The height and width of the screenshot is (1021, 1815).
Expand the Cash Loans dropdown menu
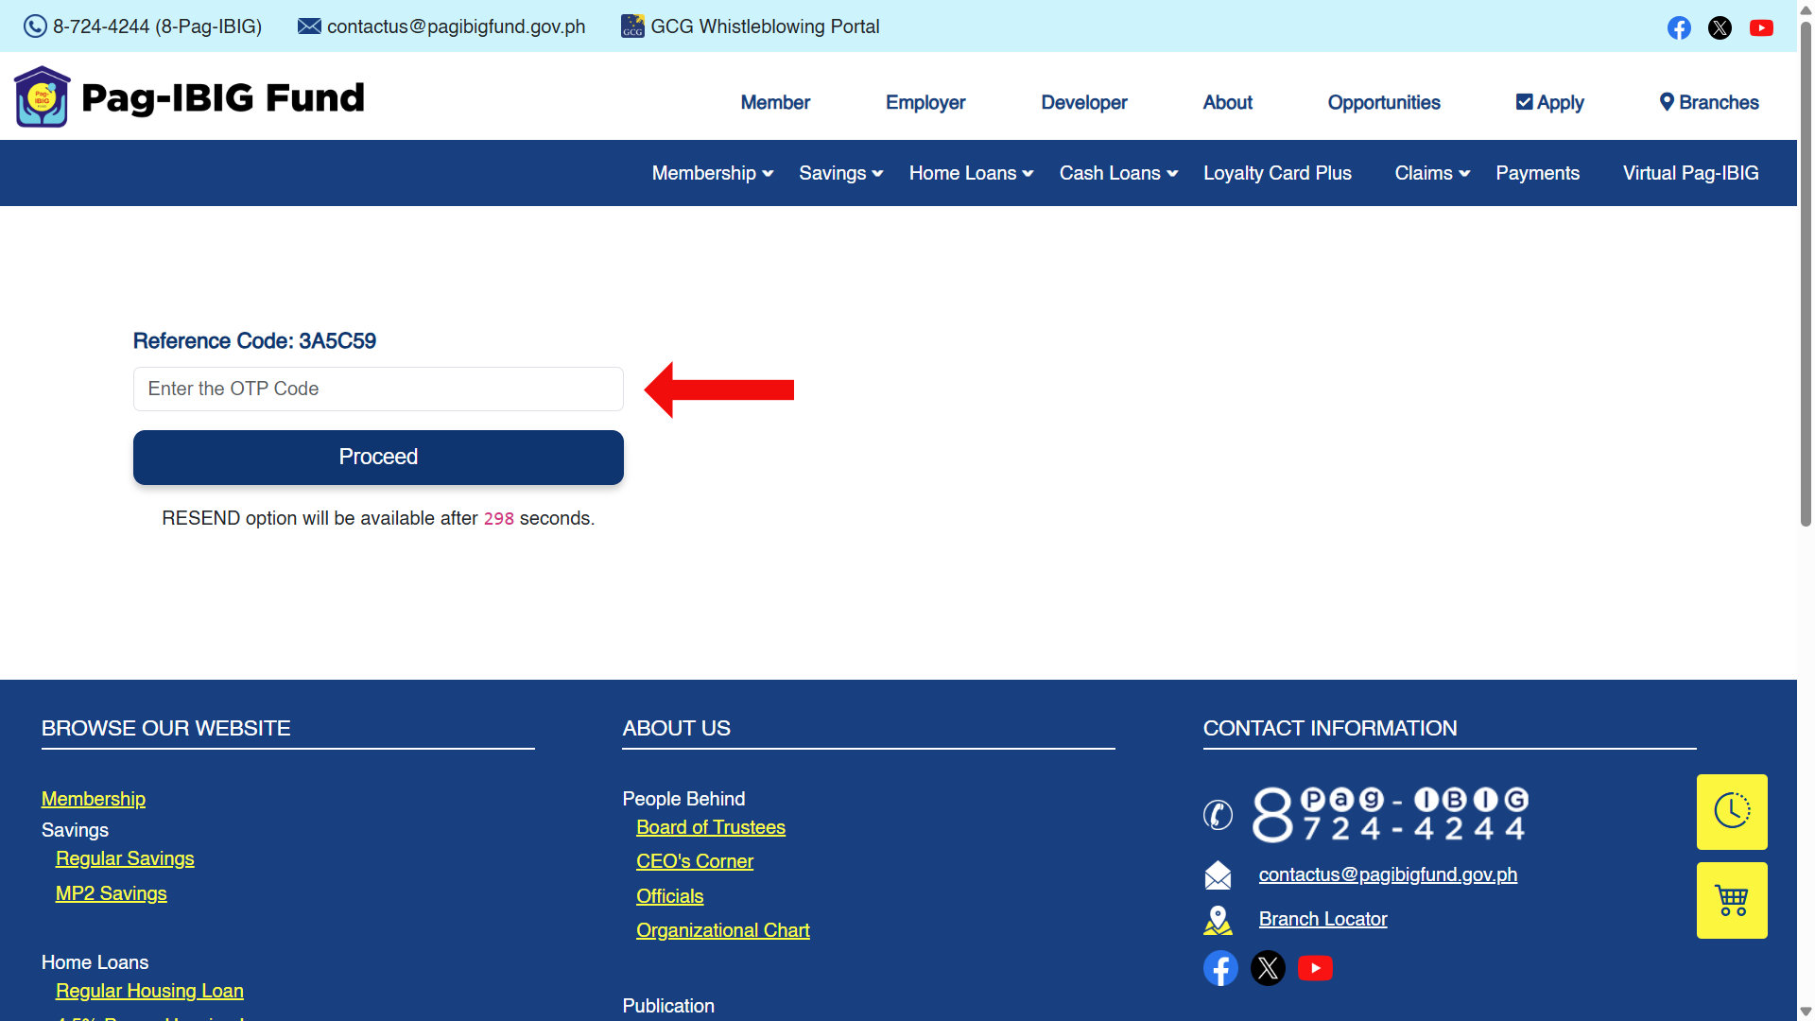coord(1118,173)
